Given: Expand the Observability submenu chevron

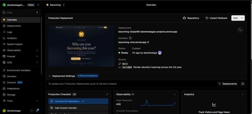Looking at the screenshot, I should pyautogui.click(x=37, y=50).
